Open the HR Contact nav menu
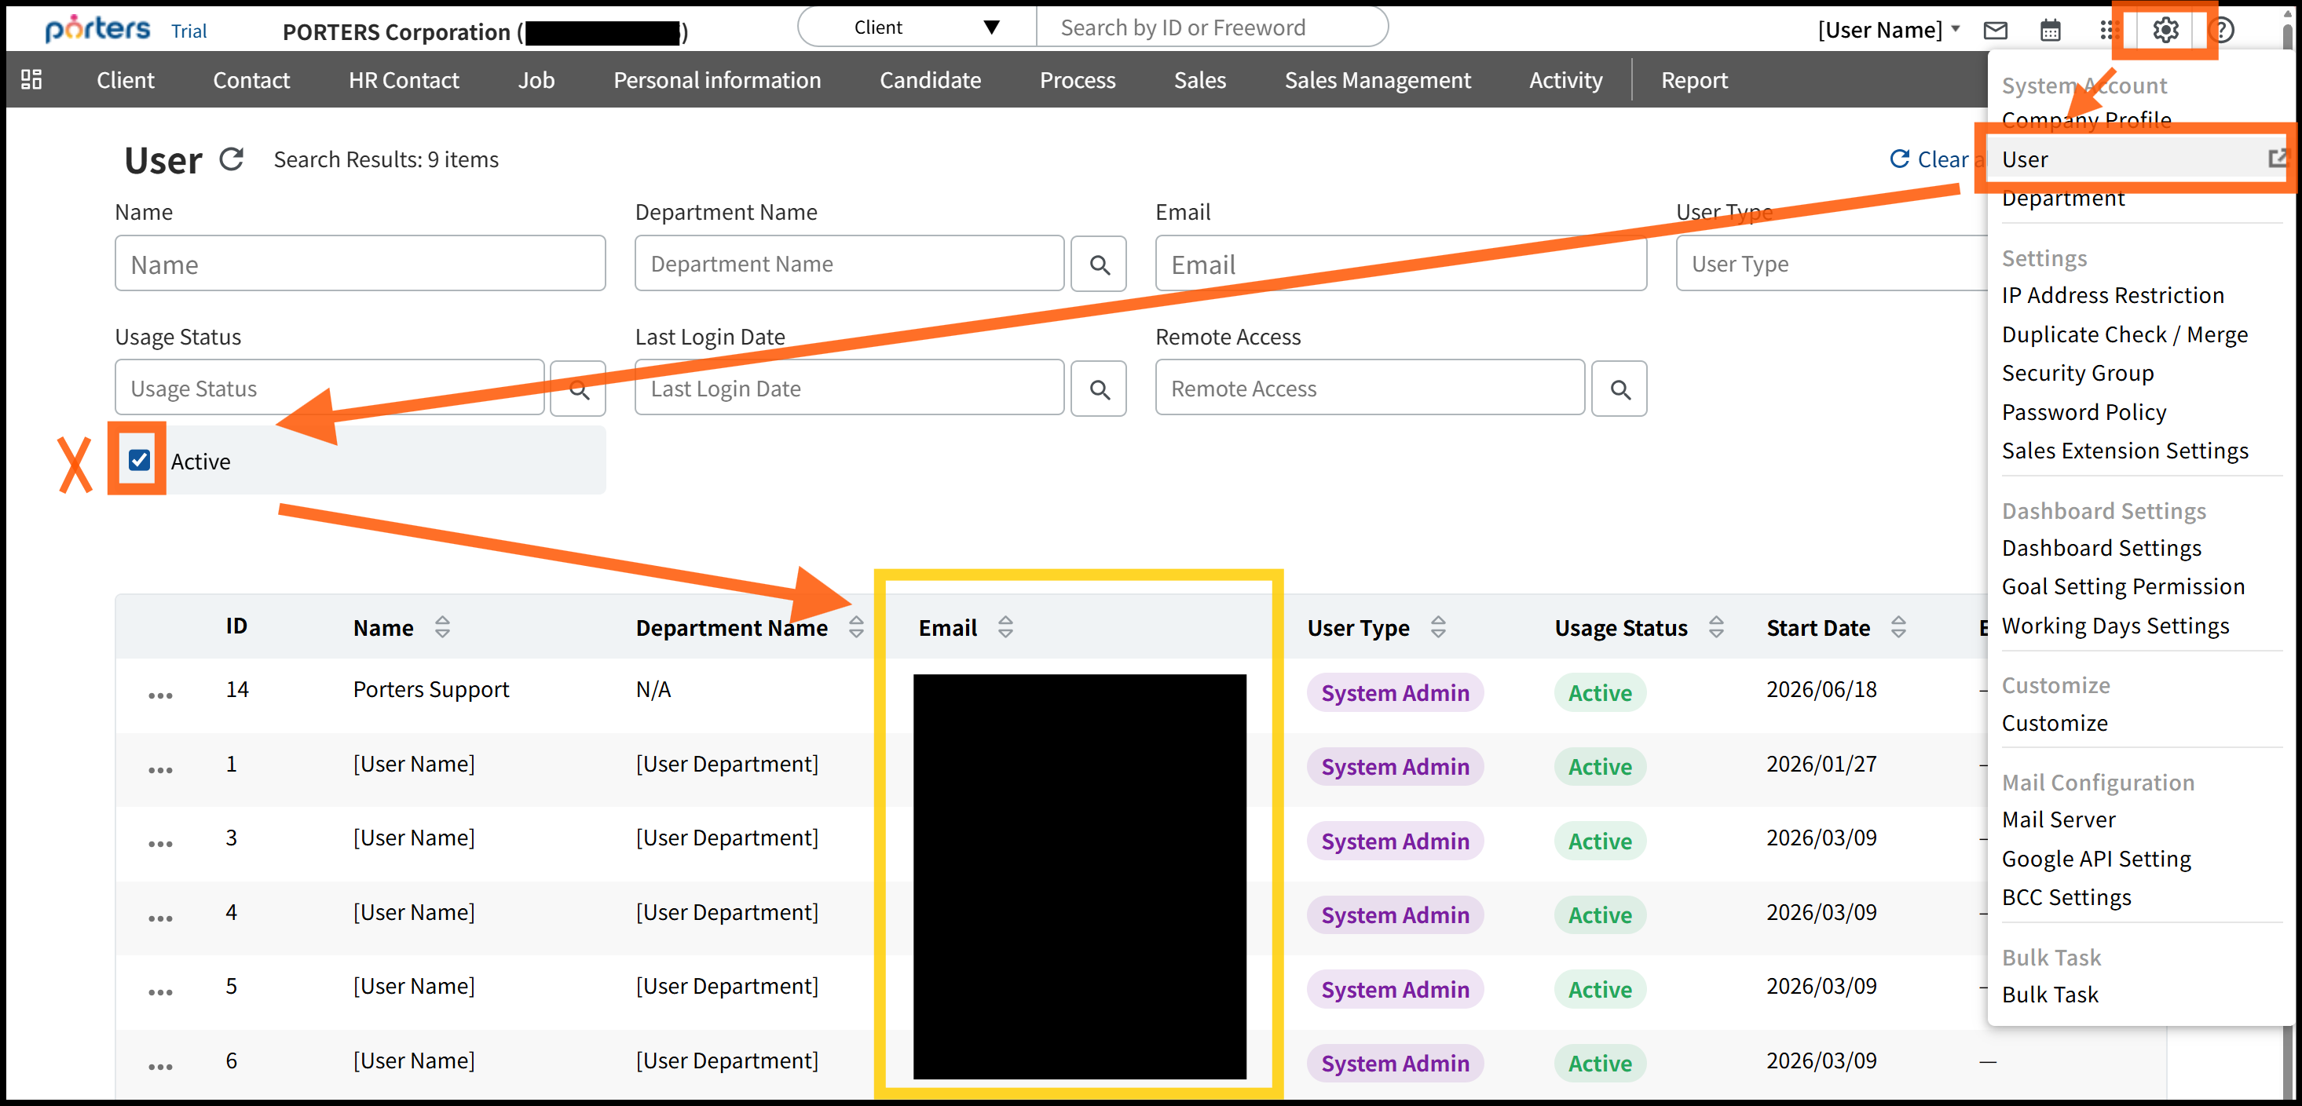 pyautogui.click(x=404, y=79)
